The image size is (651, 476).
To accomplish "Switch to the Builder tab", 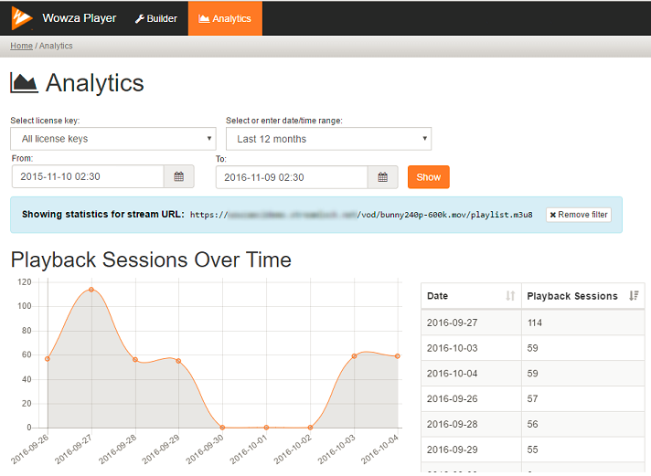I will [156, 18].
